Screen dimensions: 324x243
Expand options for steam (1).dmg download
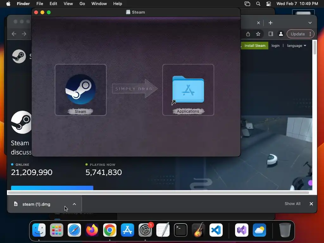tap(74, 204)
